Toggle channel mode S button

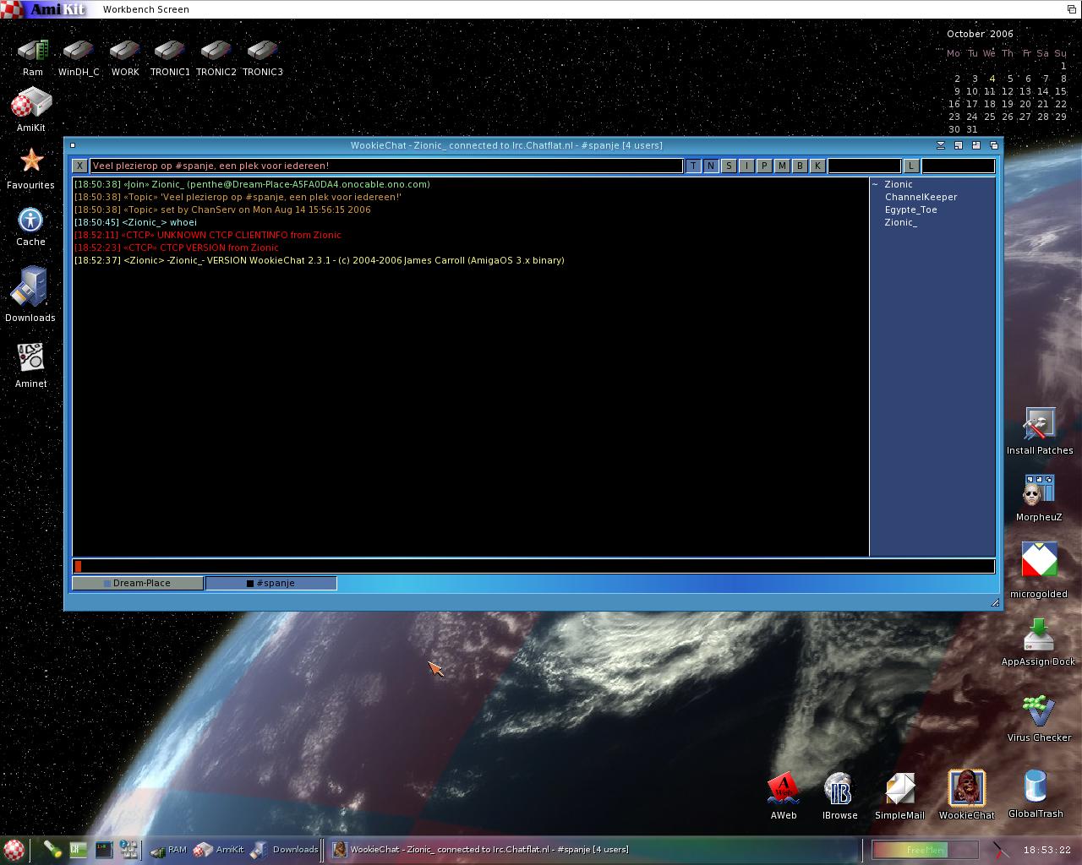(x=729, y=166)
